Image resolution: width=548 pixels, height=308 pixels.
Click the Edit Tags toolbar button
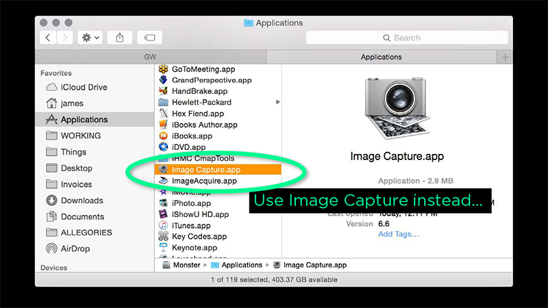pos(149,38)
